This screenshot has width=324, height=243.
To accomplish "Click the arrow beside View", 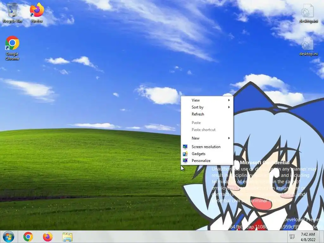I will pyautogui.click(x=229, y=100).
